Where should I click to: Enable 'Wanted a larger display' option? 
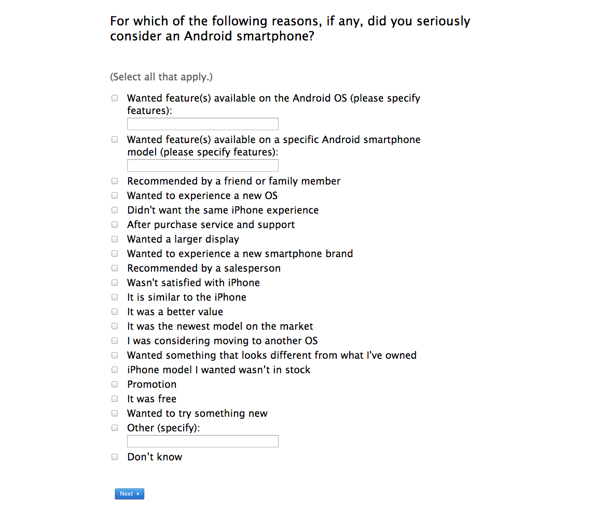[x=114, y=239]
